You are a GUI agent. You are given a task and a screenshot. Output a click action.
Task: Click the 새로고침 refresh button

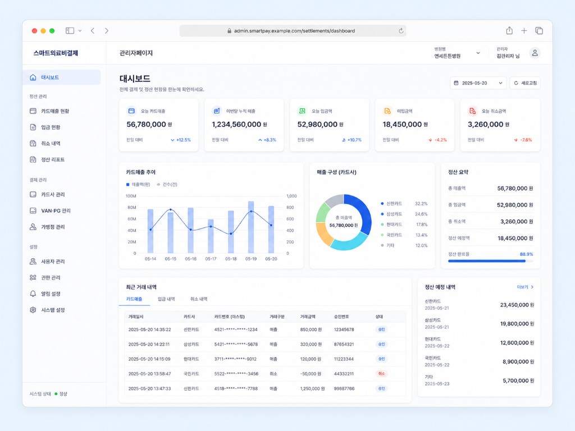pyautogui.click(x=525, y=83)
